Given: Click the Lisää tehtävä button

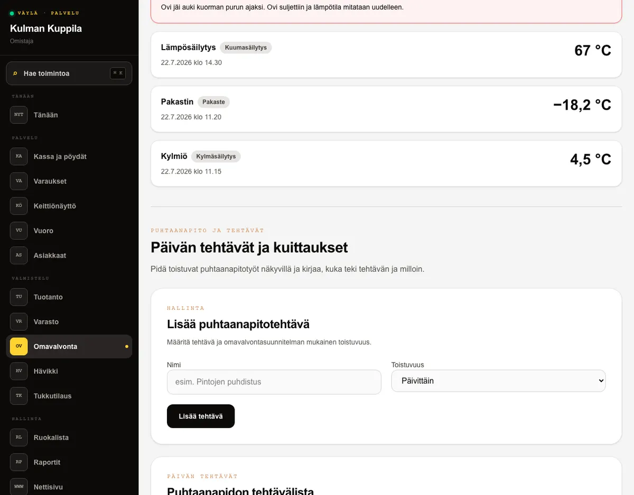Looking at the screenshot, I should coord(201,416).
